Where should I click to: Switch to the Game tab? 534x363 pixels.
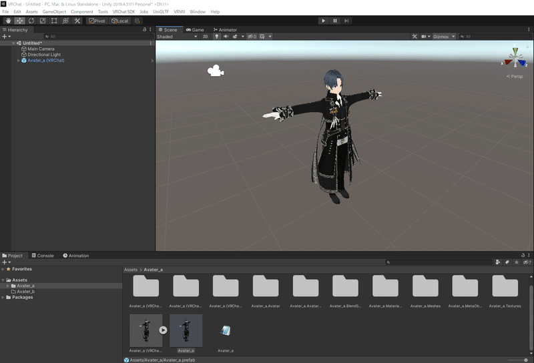click(x=195, y=30)
